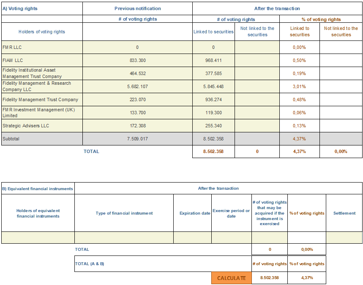Viewport: 363px width, 285px height.
Task: Click linked to securities value 5.845.448
Action: tap(213, 86)
